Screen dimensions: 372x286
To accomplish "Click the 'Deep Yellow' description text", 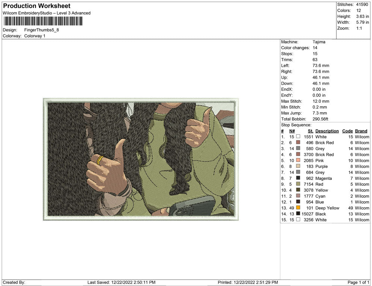I will [x=327, y=208].
